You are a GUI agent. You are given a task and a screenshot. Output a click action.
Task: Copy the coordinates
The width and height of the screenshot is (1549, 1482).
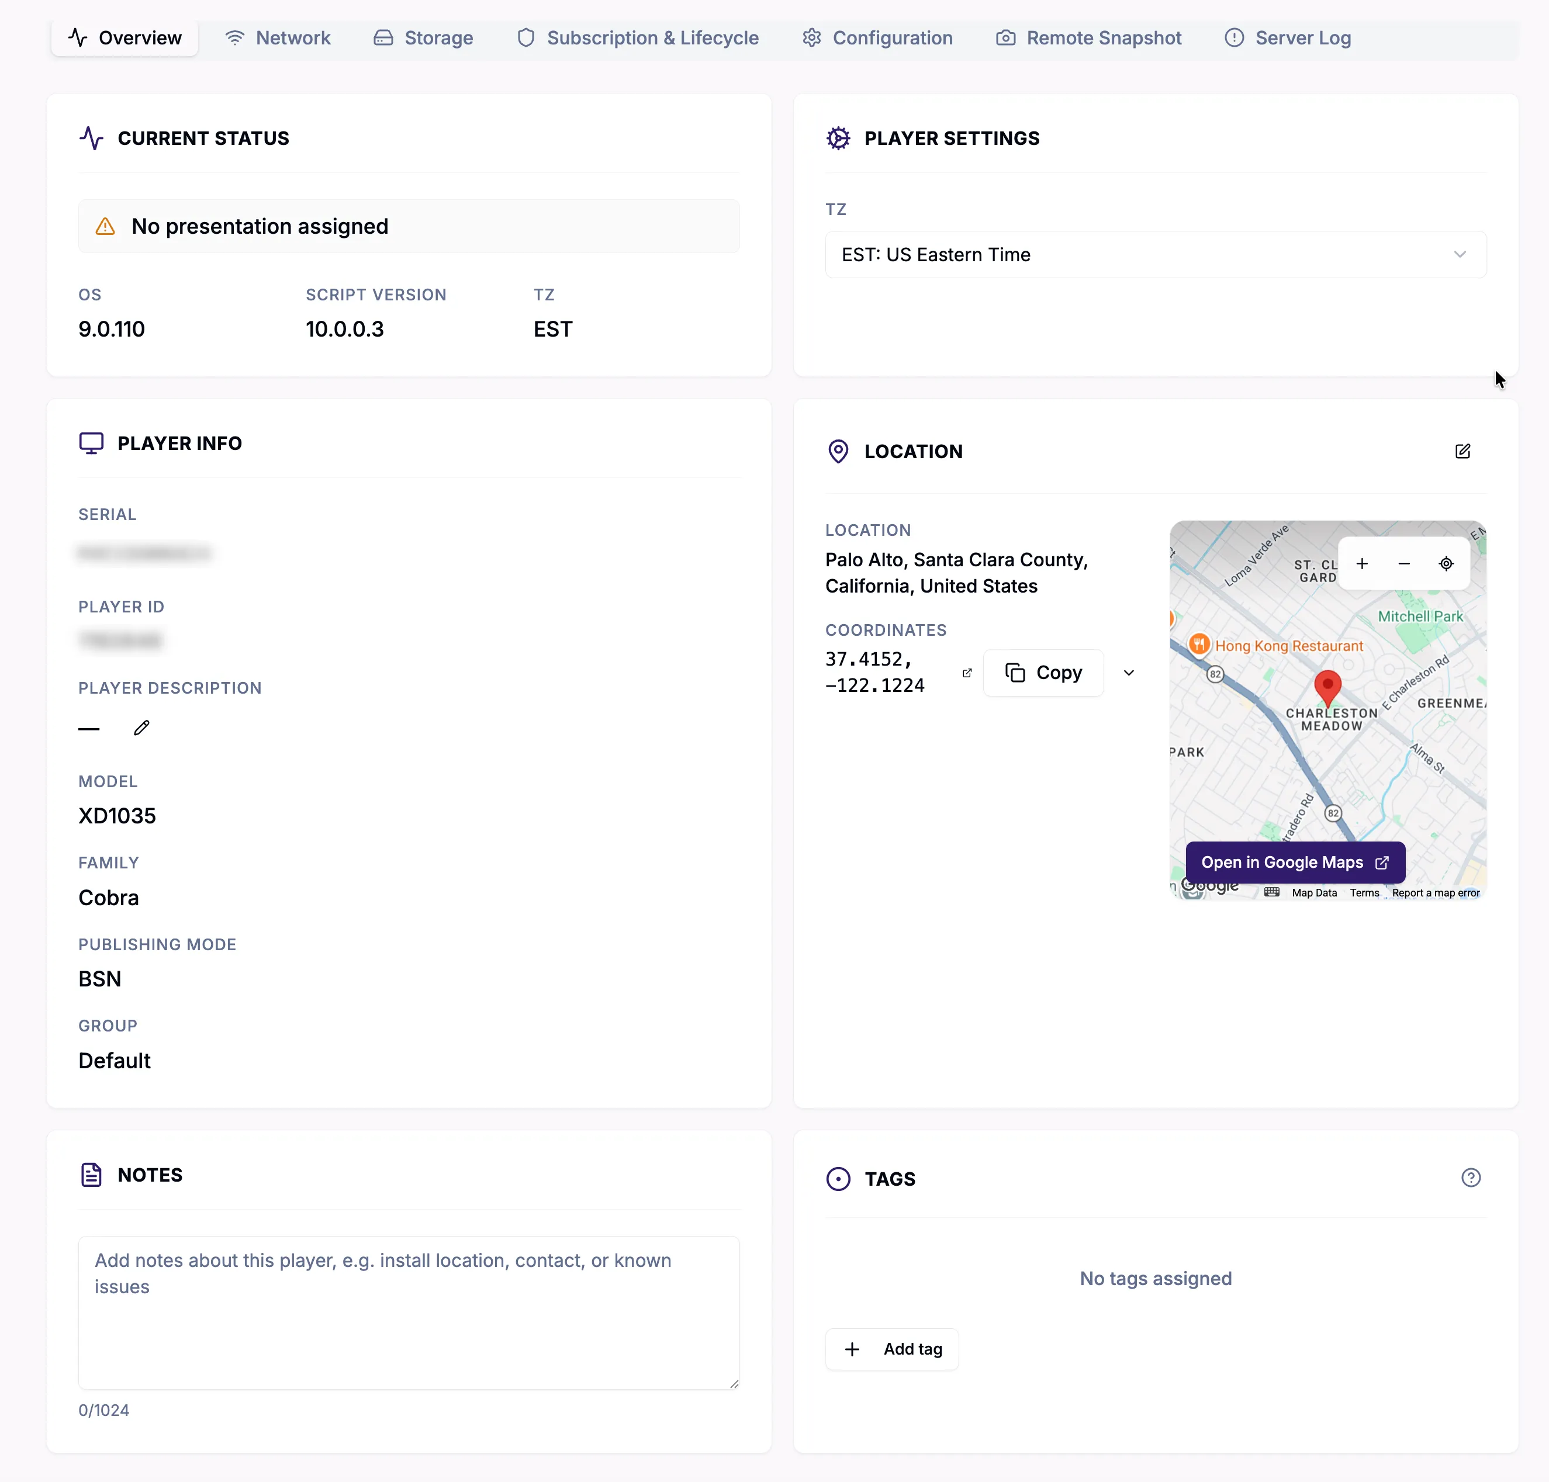pyautogui.click(x=1043, y=672)
